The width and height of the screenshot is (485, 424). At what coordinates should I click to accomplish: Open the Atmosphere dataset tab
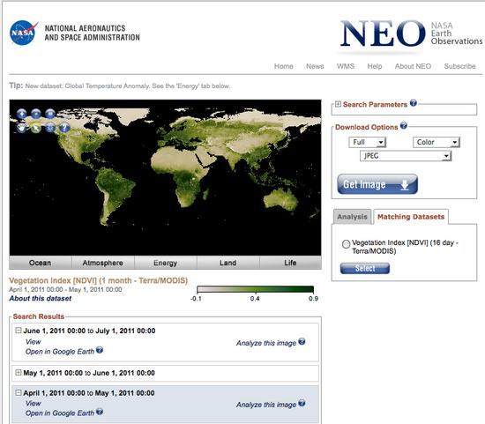tap(102, 263)
